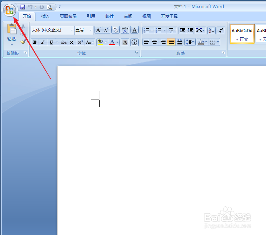Open the 剪贴板 dialog launcher
Image resolution: width=266 pixels, height=235 pixels.
[25, 52]
